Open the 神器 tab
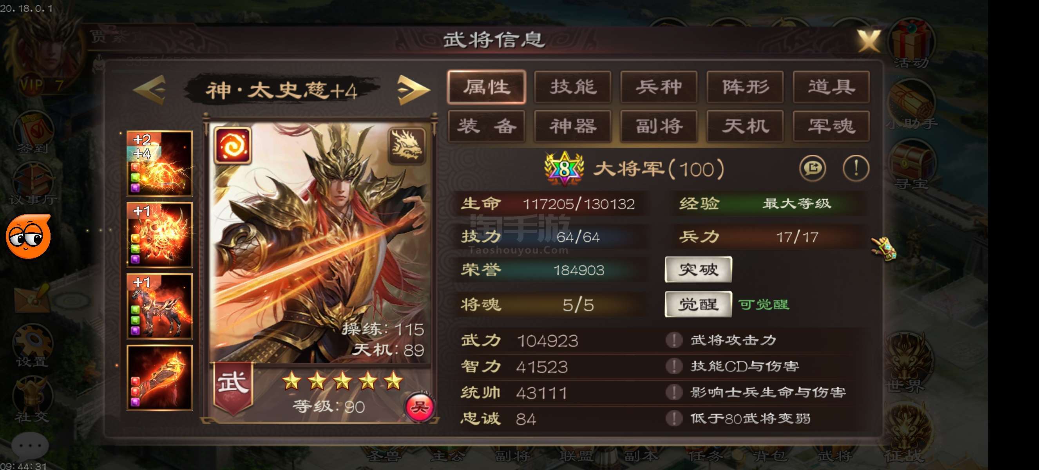The width and height of the screenshot is (1039, 470). (573, 126)
